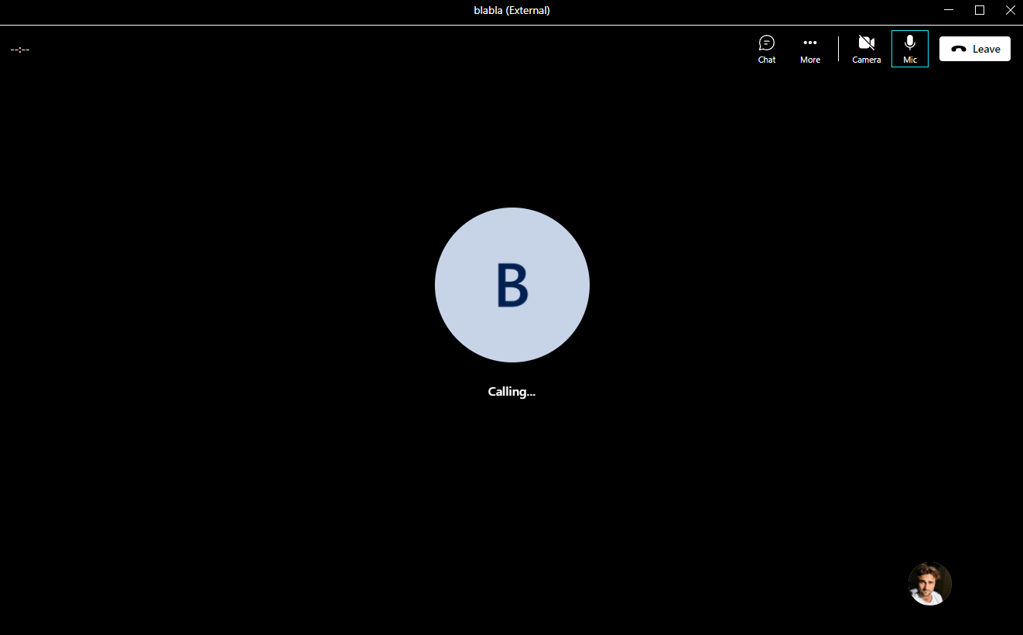Click the 'blabla (External)' window title
This screenshot has height=635, width=1023.
(x=511, y=10)
